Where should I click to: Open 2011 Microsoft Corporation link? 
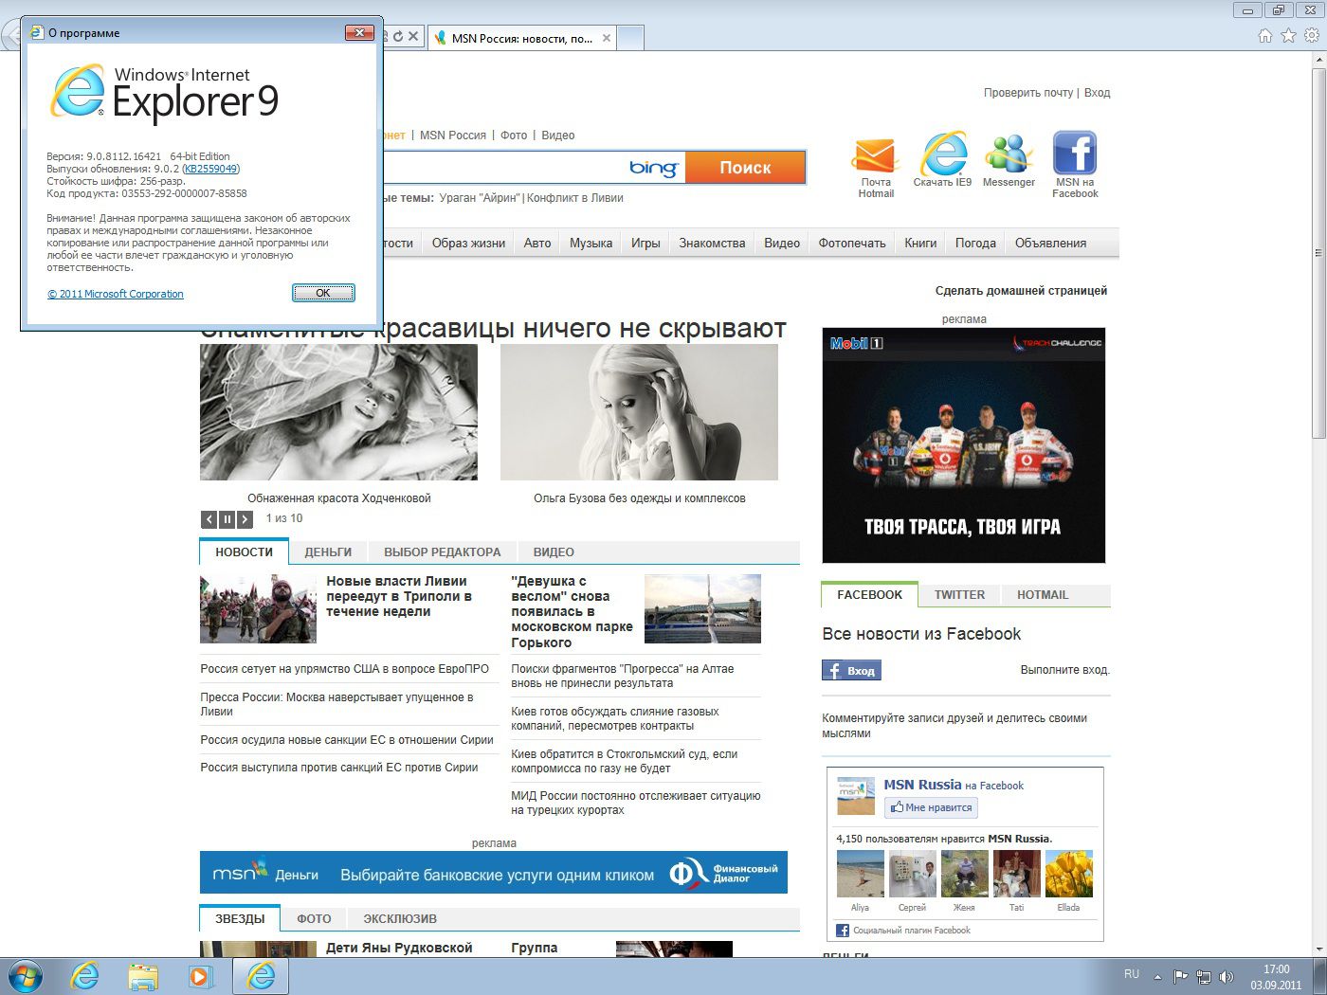pos(116,294)
